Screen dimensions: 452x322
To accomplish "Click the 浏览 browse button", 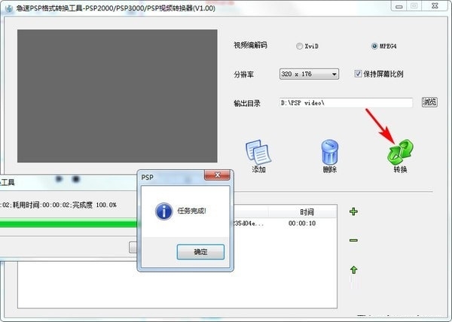I will 429,102.
